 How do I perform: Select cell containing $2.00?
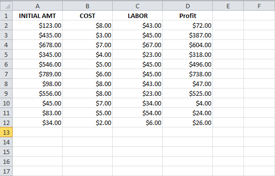(x=87, y=123)
